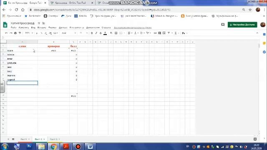Open text rotation dropdown
This screenshot has width=267, height=150.
pos(149,33)
